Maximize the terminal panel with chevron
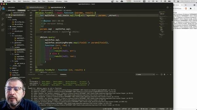This screenshot has width=197, height=110. point(167,75)
